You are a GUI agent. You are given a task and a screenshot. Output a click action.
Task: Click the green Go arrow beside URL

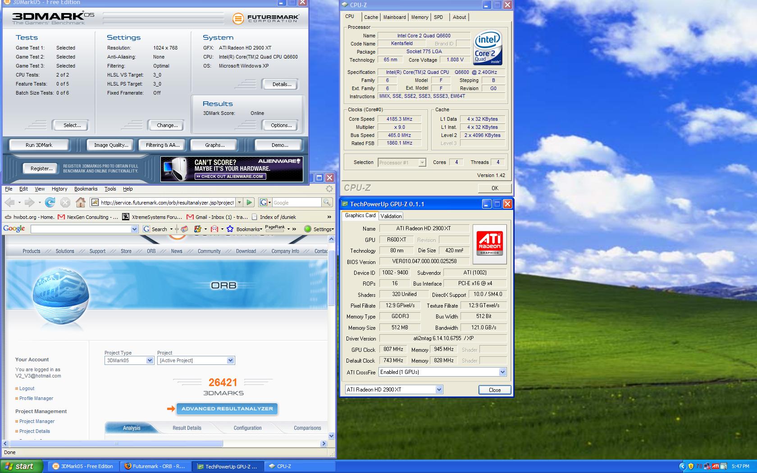coord(250,203)
